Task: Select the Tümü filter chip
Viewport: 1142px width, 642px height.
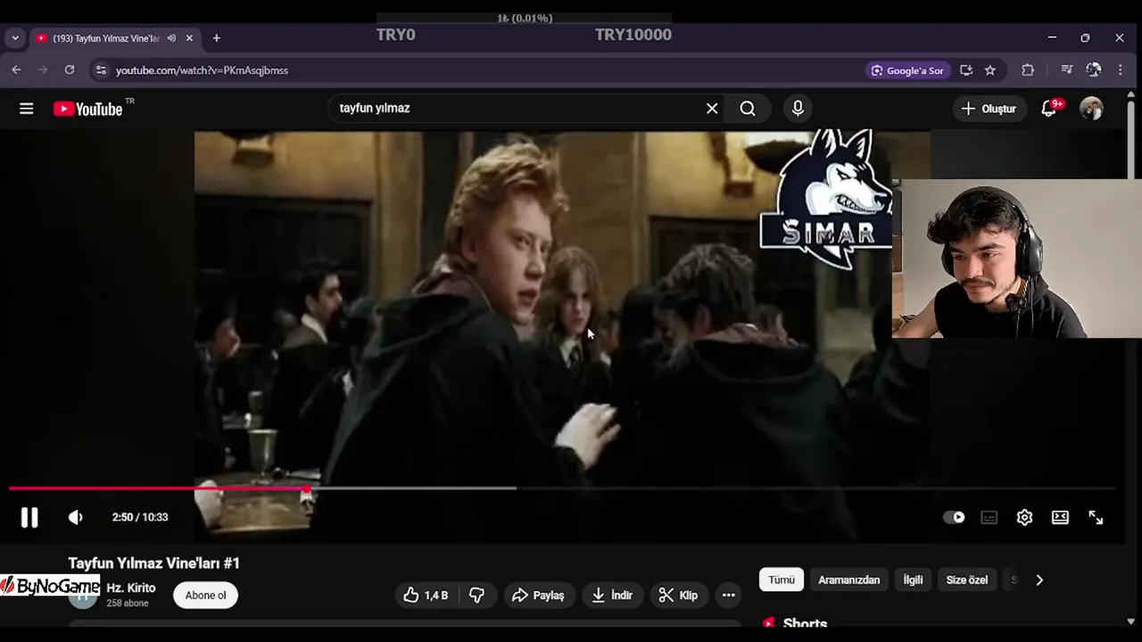Action: tap(782, 580)
